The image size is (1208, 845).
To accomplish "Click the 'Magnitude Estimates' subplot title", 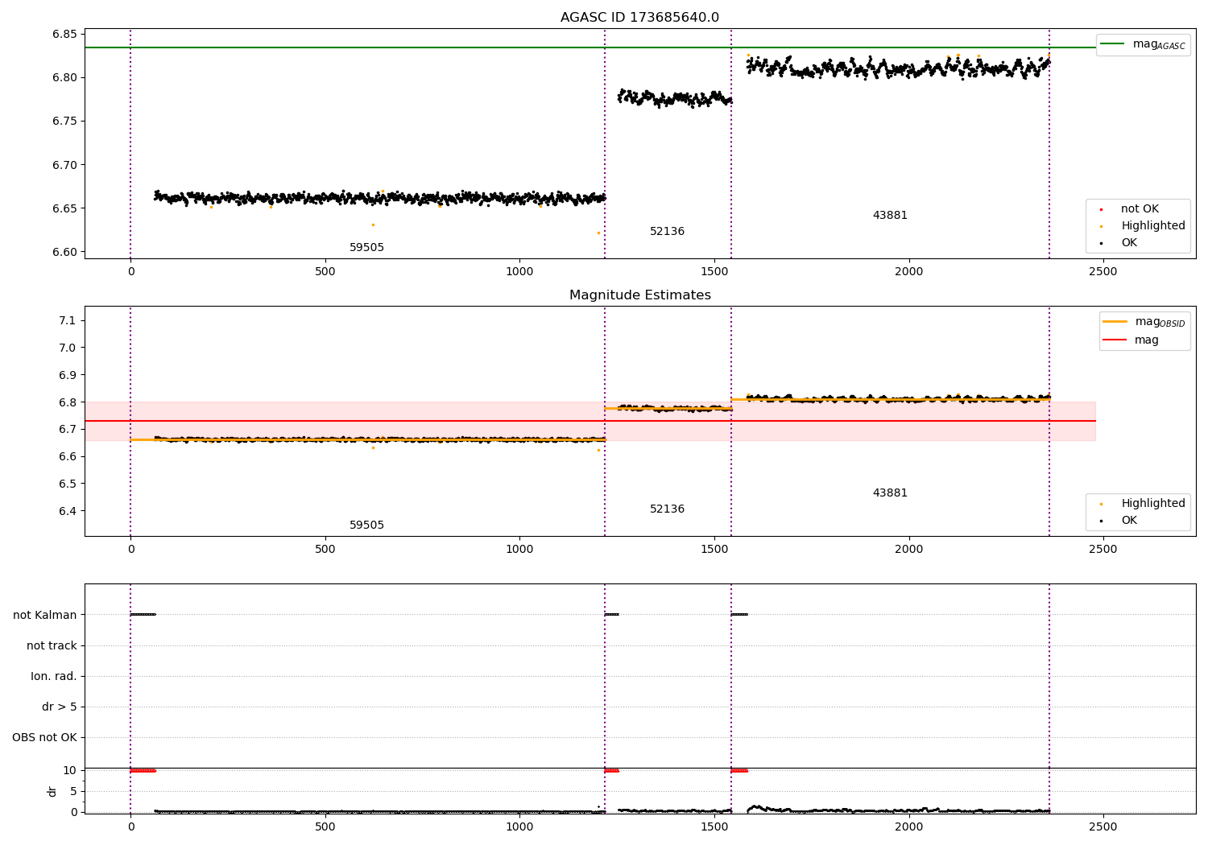I will 639,295.
